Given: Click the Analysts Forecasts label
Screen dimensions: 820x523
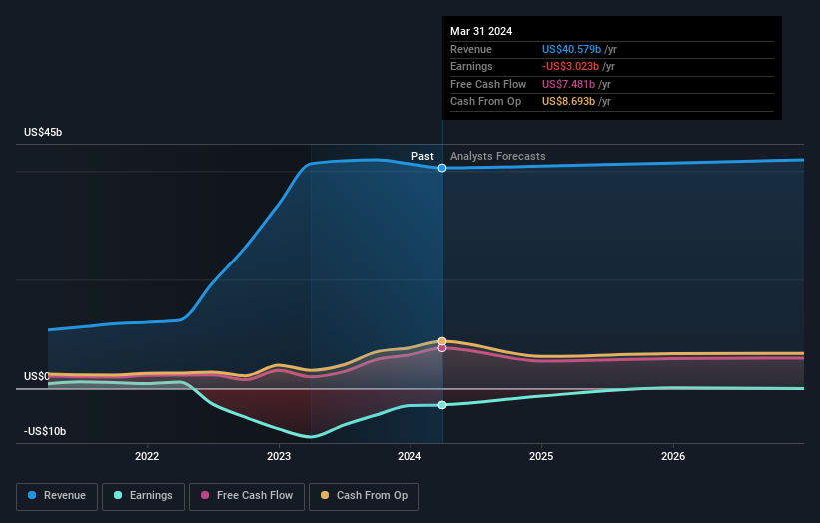Looking at the screenshot, I should (497, 156).
